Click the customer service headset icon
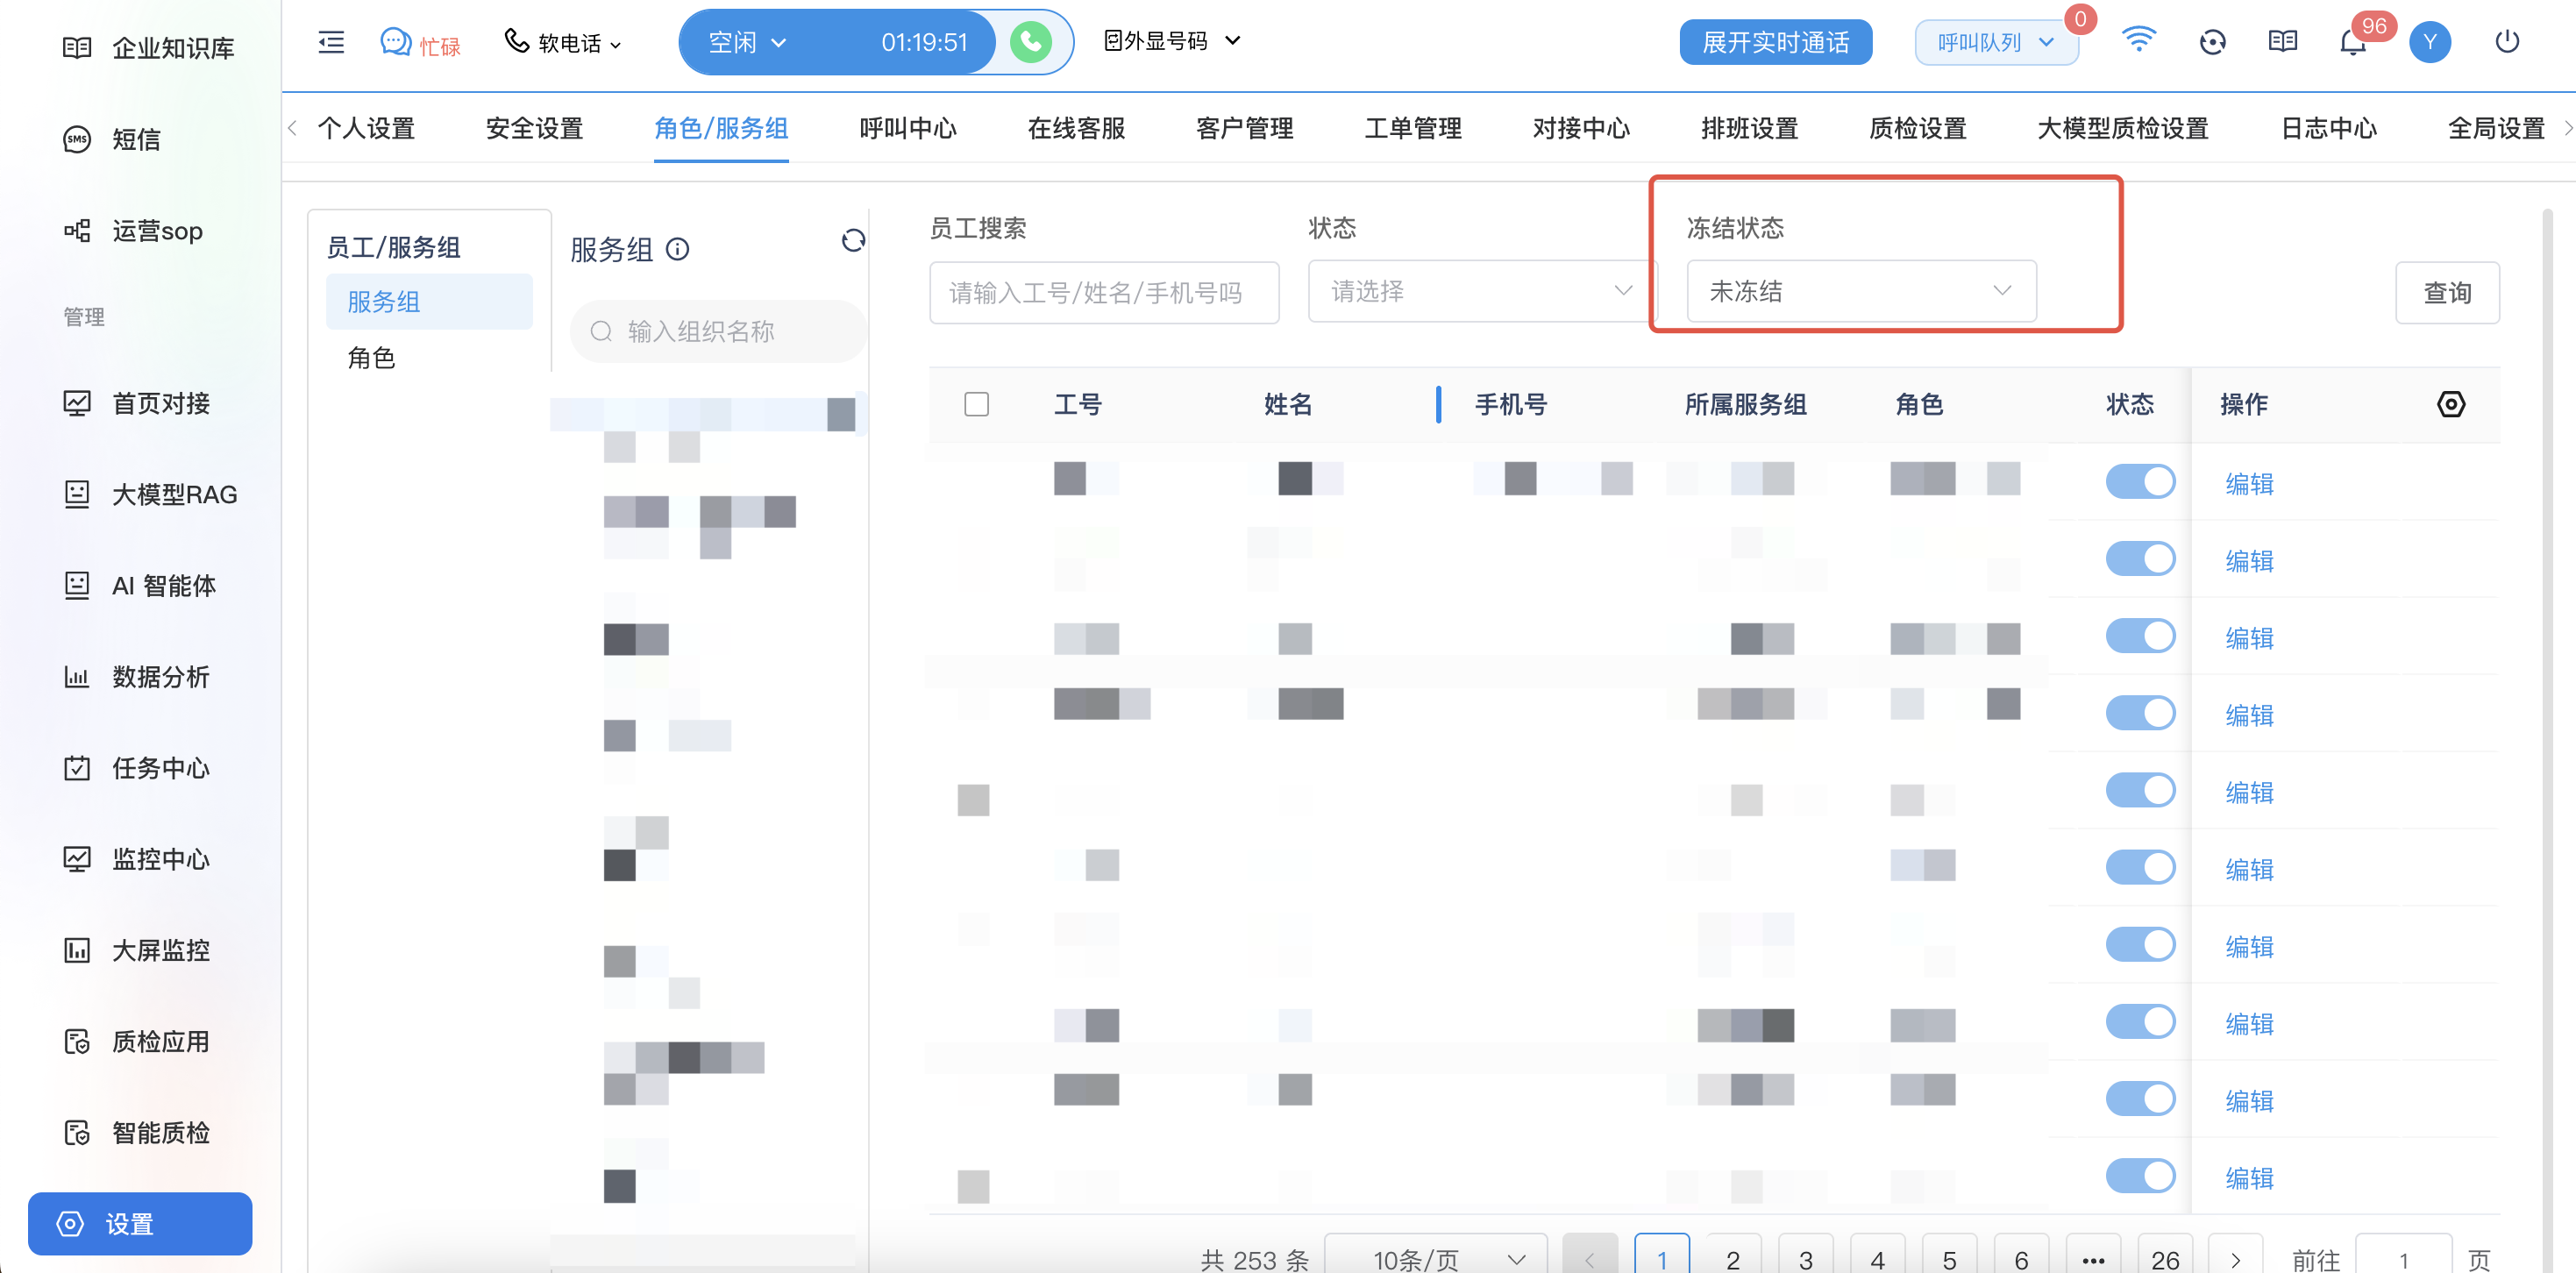2576x1273 pixels. (x=2213, y=42)
